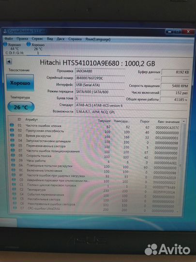Click the attribute list scrollbar down arrow
The image size is (196, 262).
(x=177, y=212)
